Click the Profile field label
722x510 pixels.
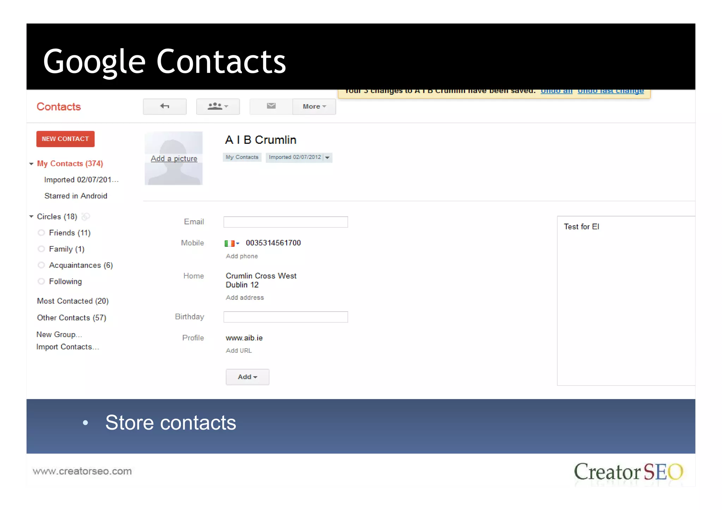pyautogui.click(x=193, y=338)
